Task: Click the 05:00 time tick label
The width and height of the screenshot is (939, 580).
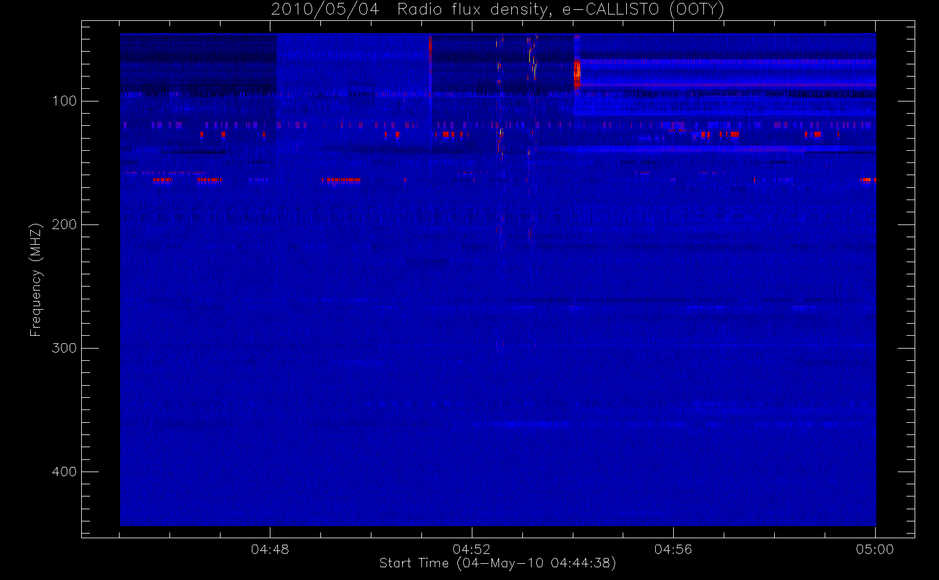Action: 875,549
